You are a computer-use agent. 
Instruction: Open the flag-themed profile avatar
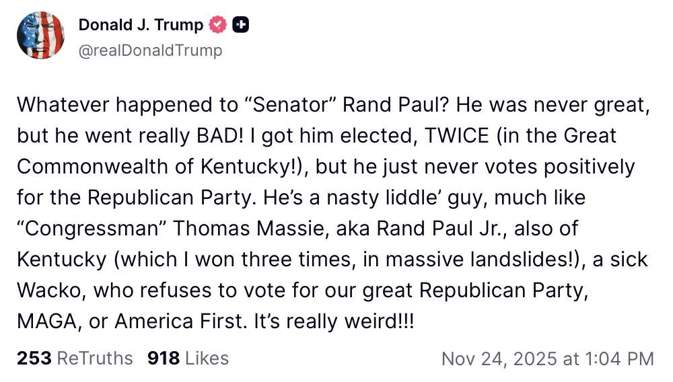(x=40, y=36)
